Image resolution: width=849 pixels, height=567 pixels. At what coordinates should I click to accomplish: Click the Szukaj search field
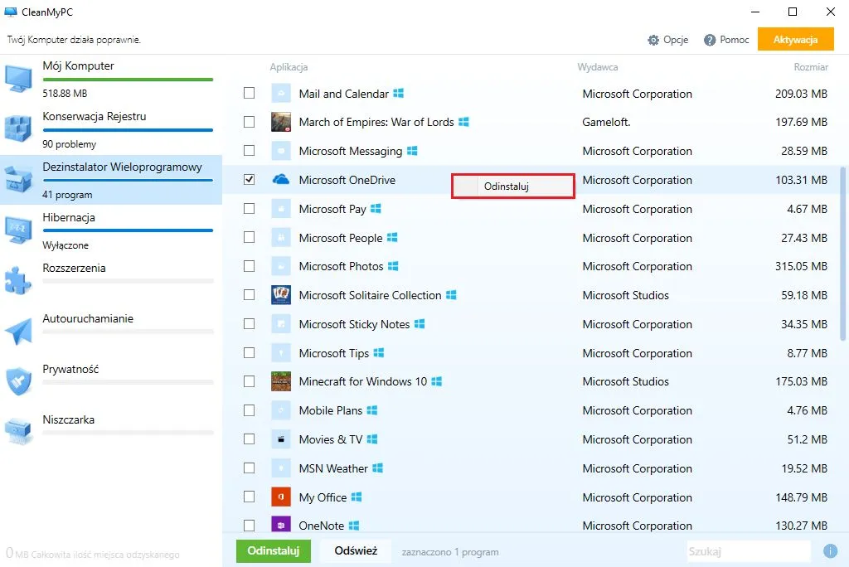(x=746, y=550)
